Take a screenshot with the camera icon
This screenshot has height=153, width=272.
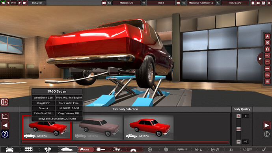tap(258, 3)
